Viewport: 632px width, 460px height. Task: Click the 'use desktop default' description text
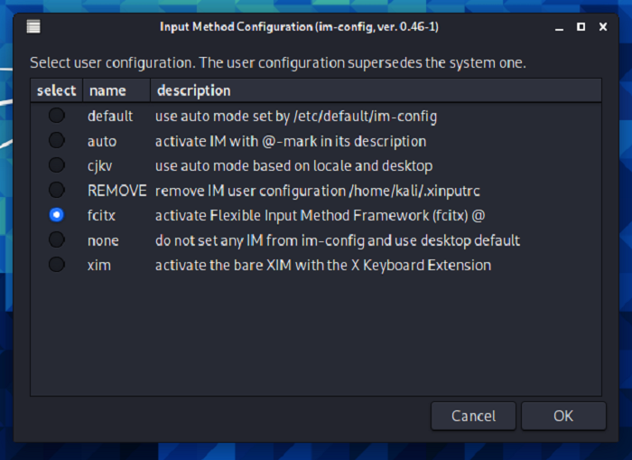coord(337,240)
